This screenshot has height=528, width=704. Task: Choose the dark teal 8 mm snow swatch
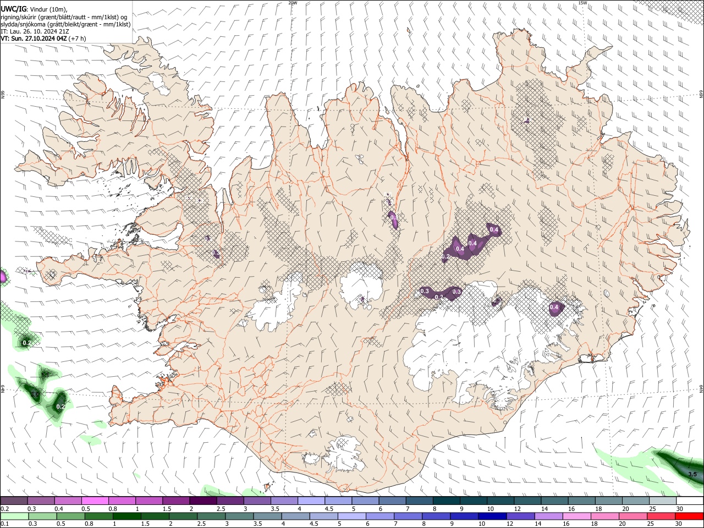pos(447,501)
